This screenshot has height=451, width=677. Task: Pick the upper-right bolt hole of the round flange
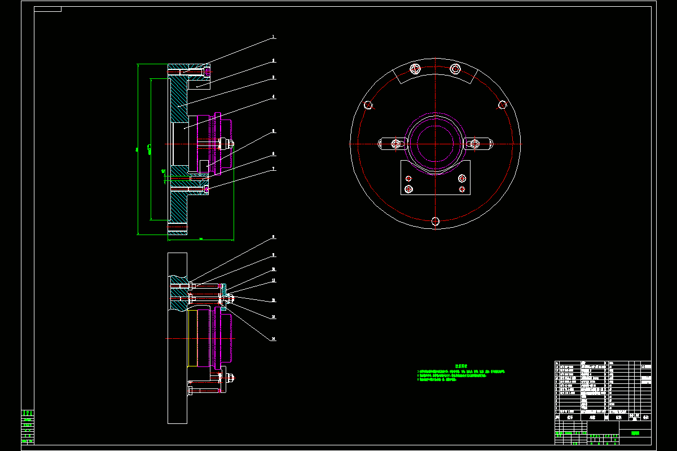[502, 105]
